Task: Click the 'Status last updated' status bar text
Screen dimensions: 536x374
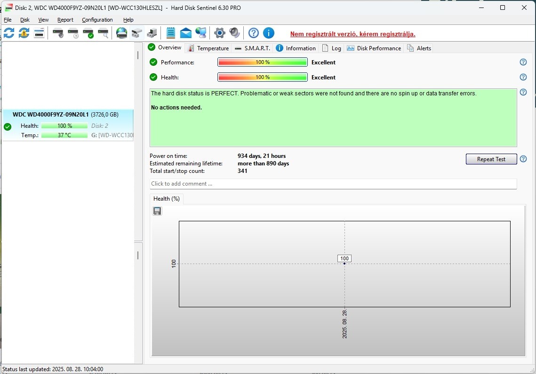Action: click(x=53, y=369)
